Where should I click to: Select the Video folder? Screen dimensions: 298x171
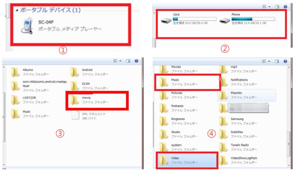coord(187,160)
